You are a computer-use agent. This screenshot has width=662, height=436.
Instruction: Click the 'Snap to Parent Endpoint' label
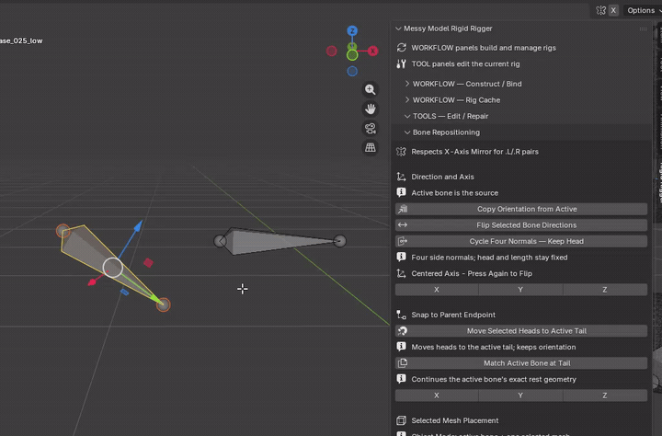[x=453, y=315]
